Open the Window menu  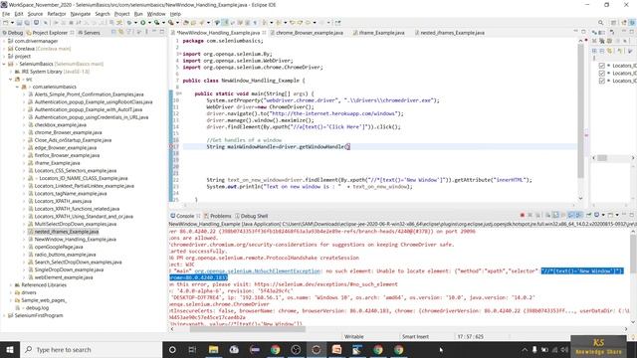pyautogui.click(x=156, y=14)
